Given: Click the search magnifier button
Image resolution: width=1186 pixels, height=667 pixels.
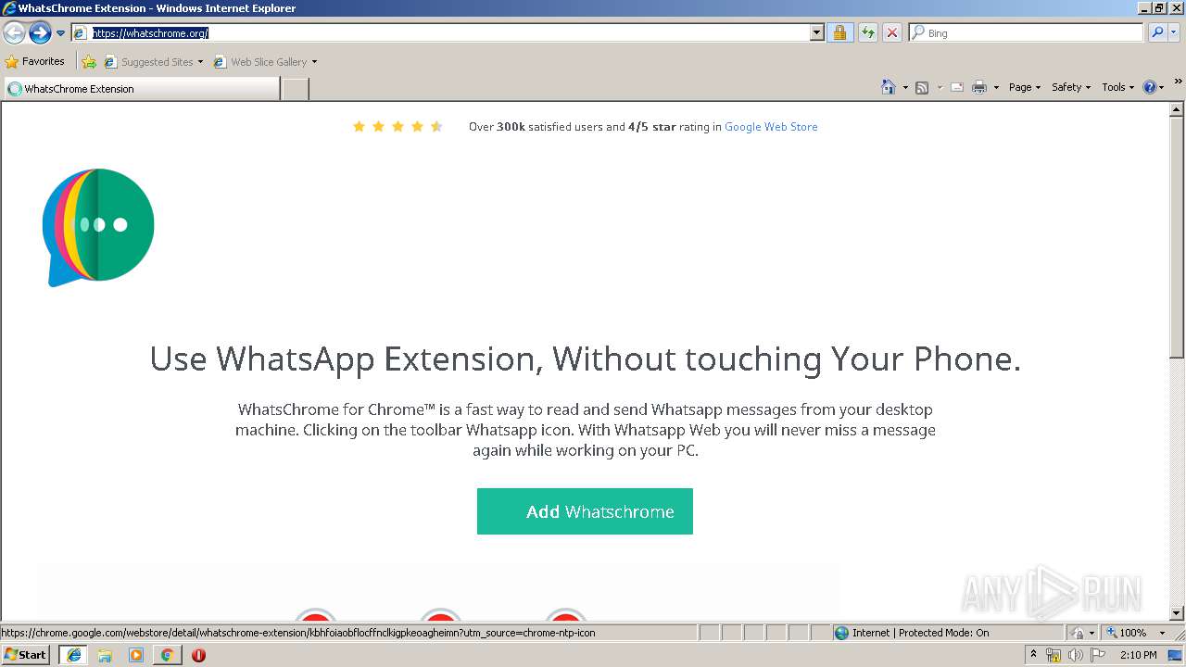Looking at the screenshot, I should [x=1156, y=32].
